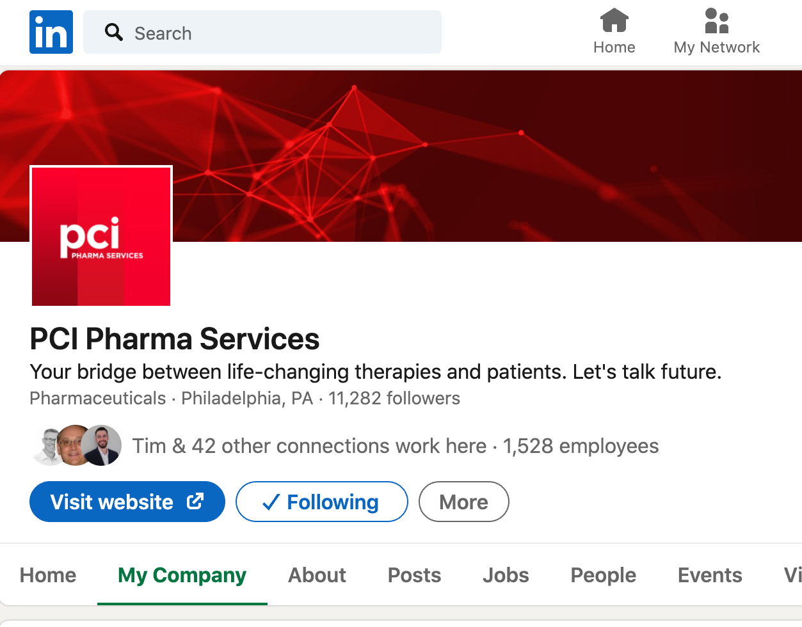Click the Home house icon
Screen dimensions: 802x627
[x=614, y=20]
